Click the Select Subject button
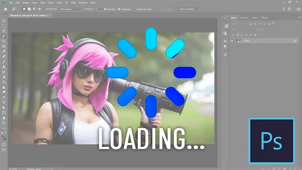This screenshot has width=302, height=170. coord(166,9)
